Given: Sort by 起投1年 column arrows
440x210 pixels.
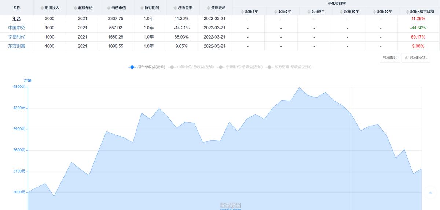Looking at the screenshot, I should point(242,12).
